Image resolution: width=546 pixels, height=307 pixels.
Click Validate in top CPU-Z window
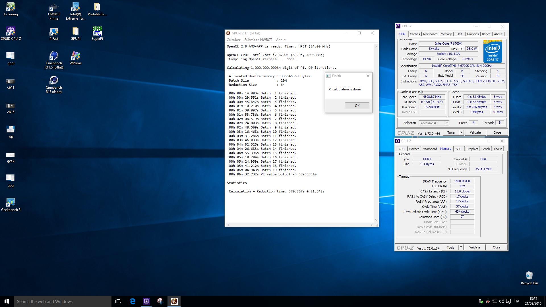coord(475,133)
